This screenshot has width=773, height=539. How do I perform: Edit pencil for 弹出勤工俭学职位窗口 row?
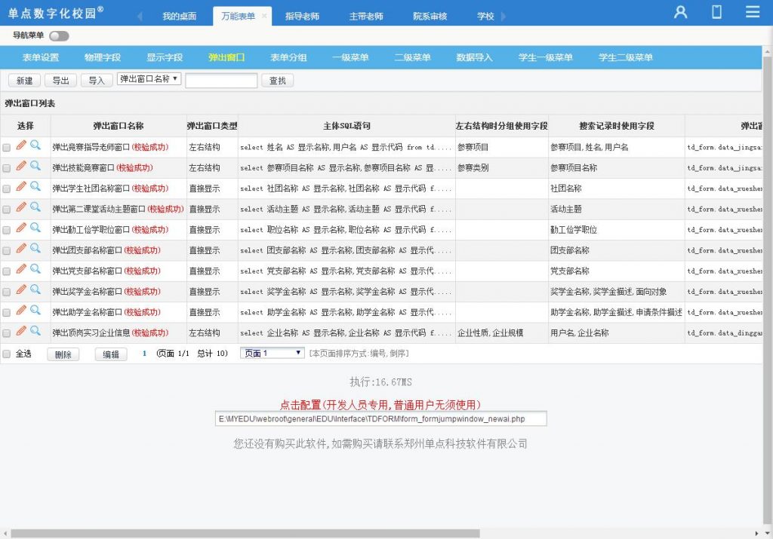click(x=20, y=228)
